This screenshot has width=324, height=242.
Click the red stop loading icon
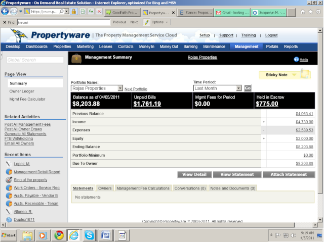pyautogui.click(x=99, y=12)
